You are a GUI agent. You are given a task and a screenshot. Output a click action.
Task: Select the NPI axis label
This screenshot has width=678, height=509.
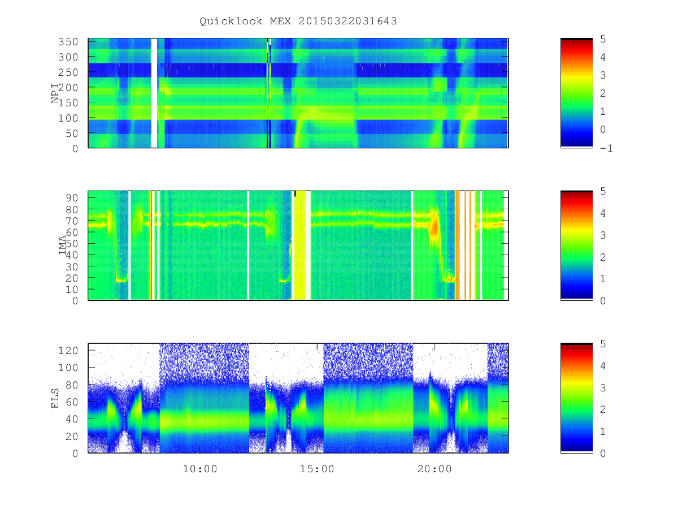pyautogui.click(x=55, y=93)
